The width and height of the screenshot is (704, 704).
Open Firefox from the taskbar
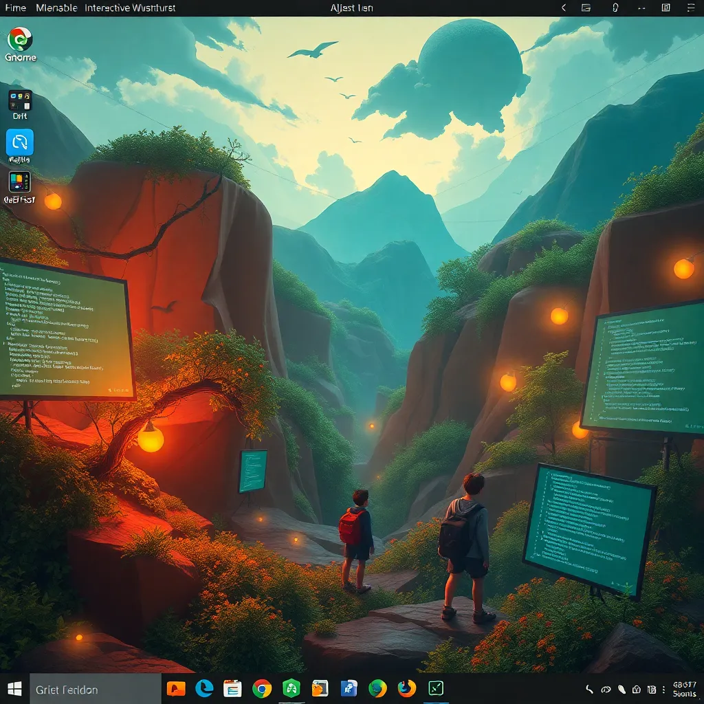coord(407,688)
